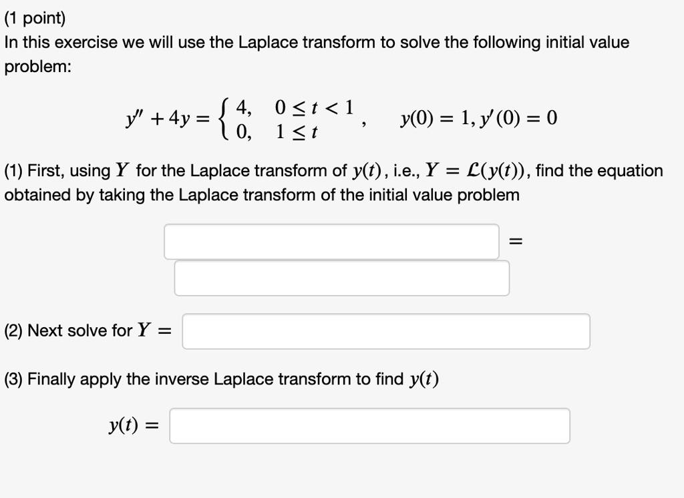
Task: Click the first answer box for the transformed equation
Action: click(331, 242)
